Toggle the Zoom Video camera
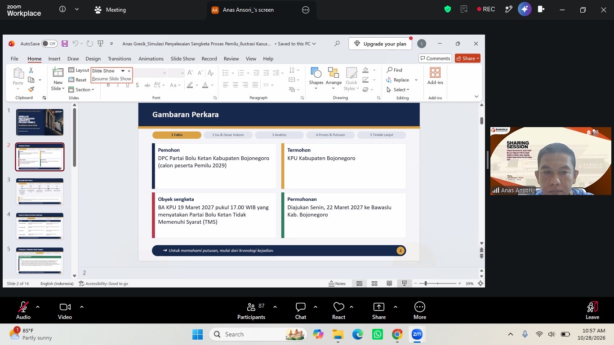Viewport: 614px width, 345px height. (65, 310)
